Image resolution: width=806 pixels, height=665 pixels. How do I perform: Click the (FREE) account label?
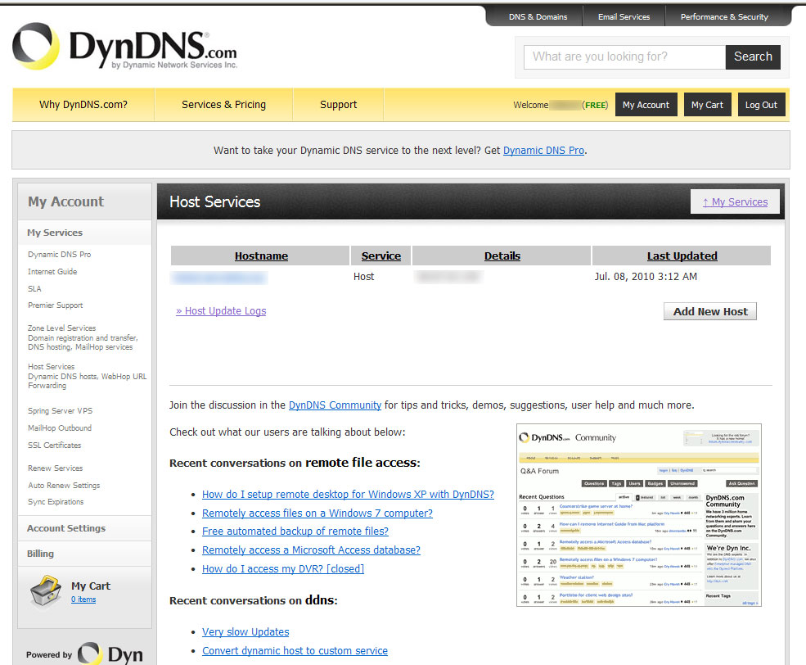(x=595, y=105)
